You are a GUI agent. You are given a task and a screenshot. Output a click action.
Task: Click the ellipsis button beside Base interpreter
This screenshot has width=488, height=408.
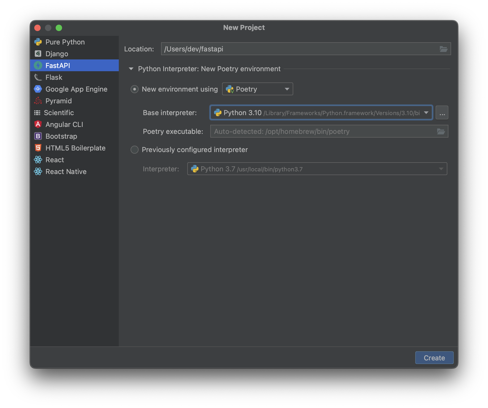(x=442, y=113)
